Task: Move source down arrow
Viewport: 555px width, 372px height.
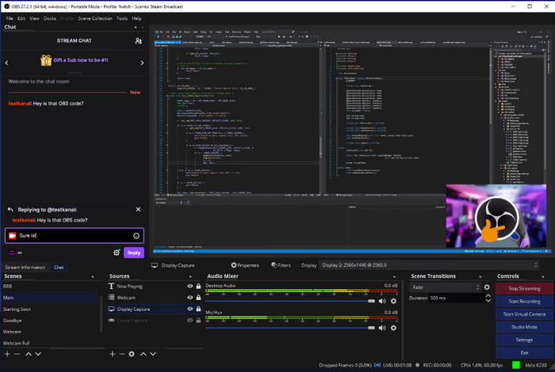Action: (x=153, y=354)
